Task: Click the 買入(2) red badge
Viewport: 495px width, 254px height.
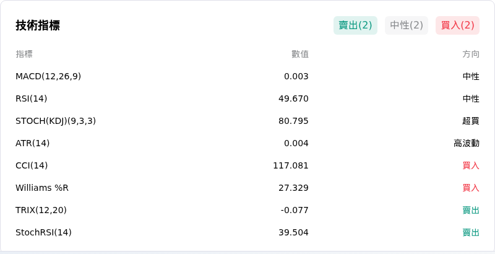Action: pyautogui.click(x=457, y=25)
